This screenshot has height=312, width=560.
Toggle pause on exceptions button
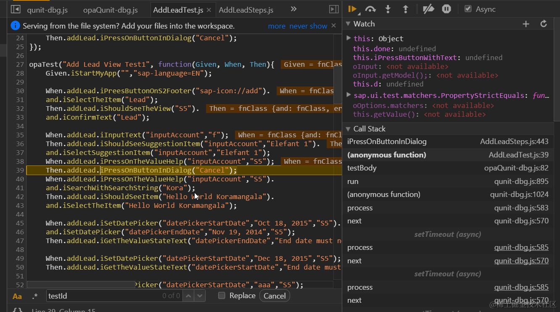(446, 9)
